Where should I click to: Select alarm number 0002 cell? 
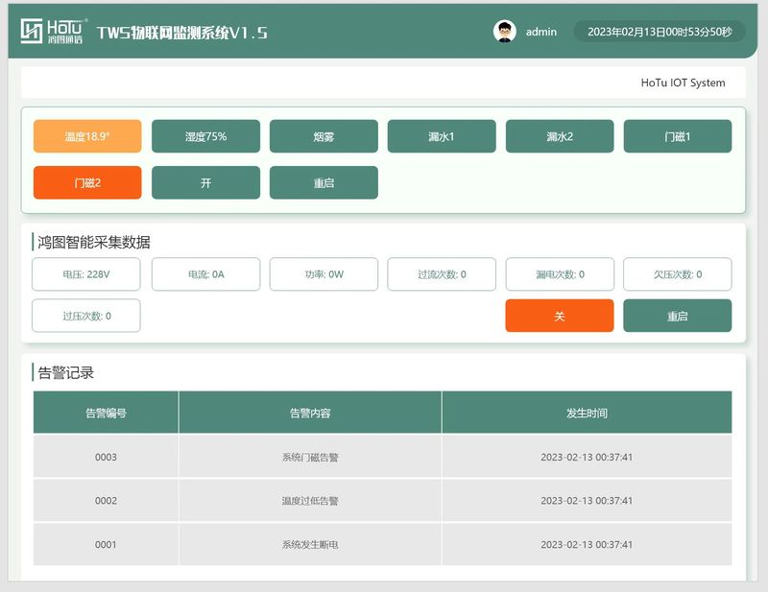point(106,501)
